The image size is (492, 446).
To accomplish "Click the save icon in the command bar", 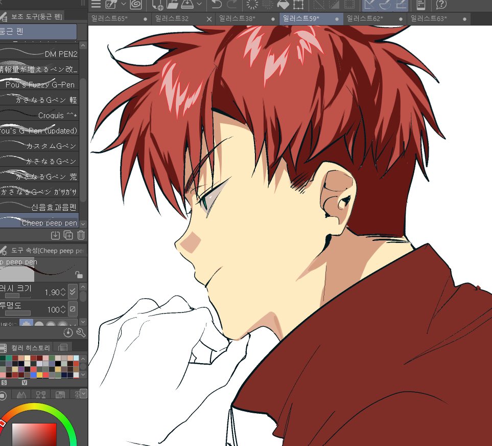I will [188, 5].
